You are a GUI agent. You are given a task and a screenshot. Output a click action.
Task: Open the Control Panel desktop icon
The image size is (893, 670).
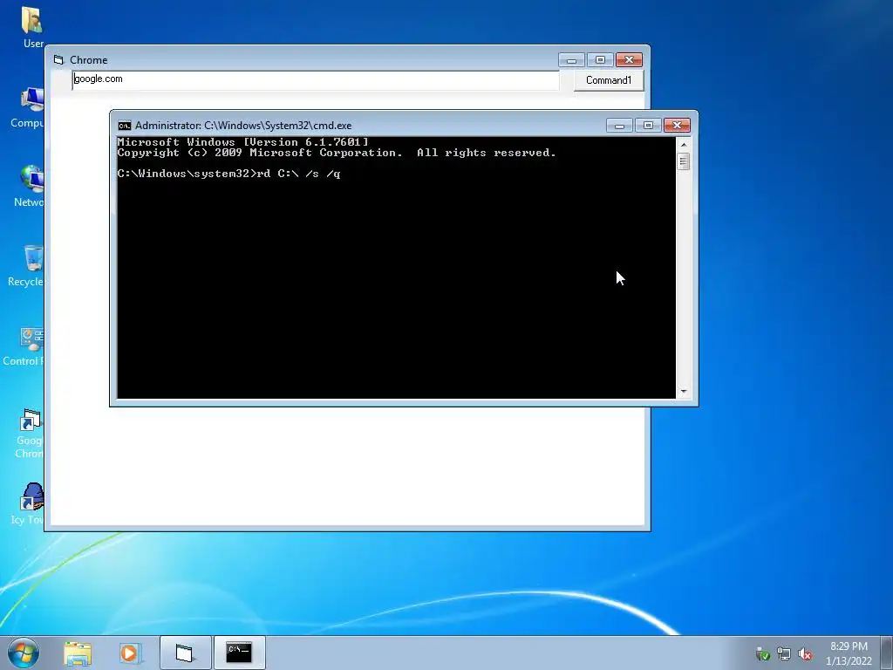(25, 345)
